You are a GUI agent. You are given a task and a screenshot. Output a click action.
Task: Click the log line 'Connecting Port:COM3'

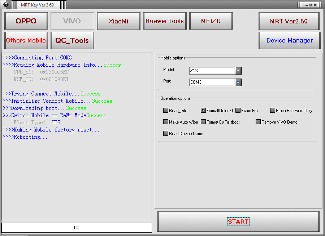point(37,58)
